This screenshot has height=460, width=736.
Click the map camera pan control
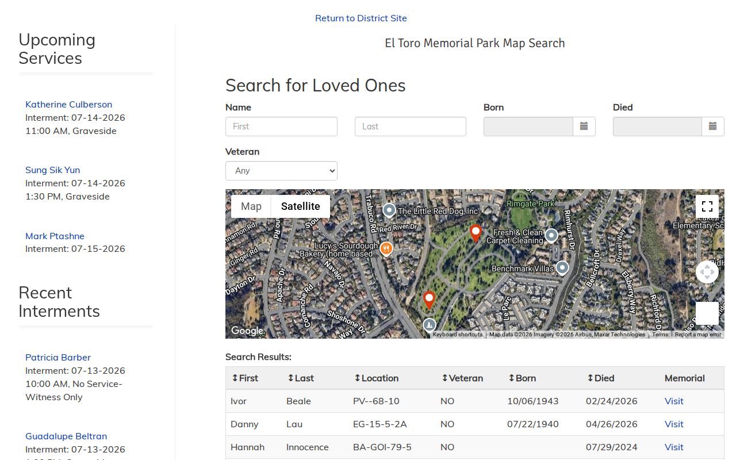coord(707,272)
